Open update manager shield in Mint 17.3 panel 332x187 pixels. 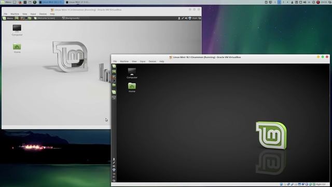click(x=190, y=18)
